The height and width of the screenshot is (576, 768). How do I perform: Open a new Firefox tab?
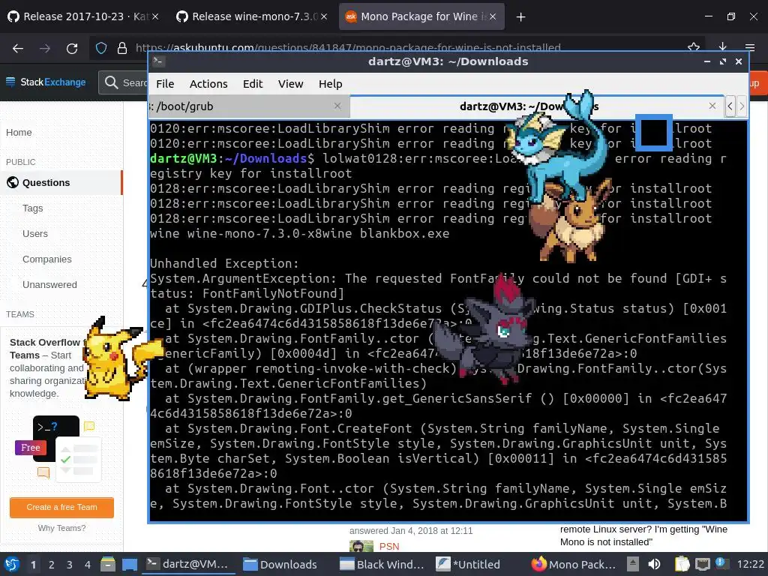tap(520, 17)
